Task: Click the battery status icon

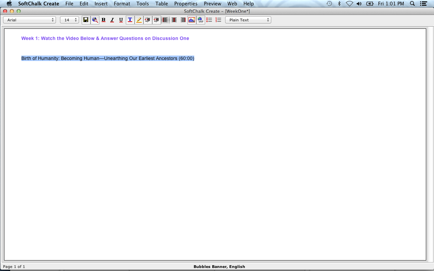Action: click(x=370, y=4)
